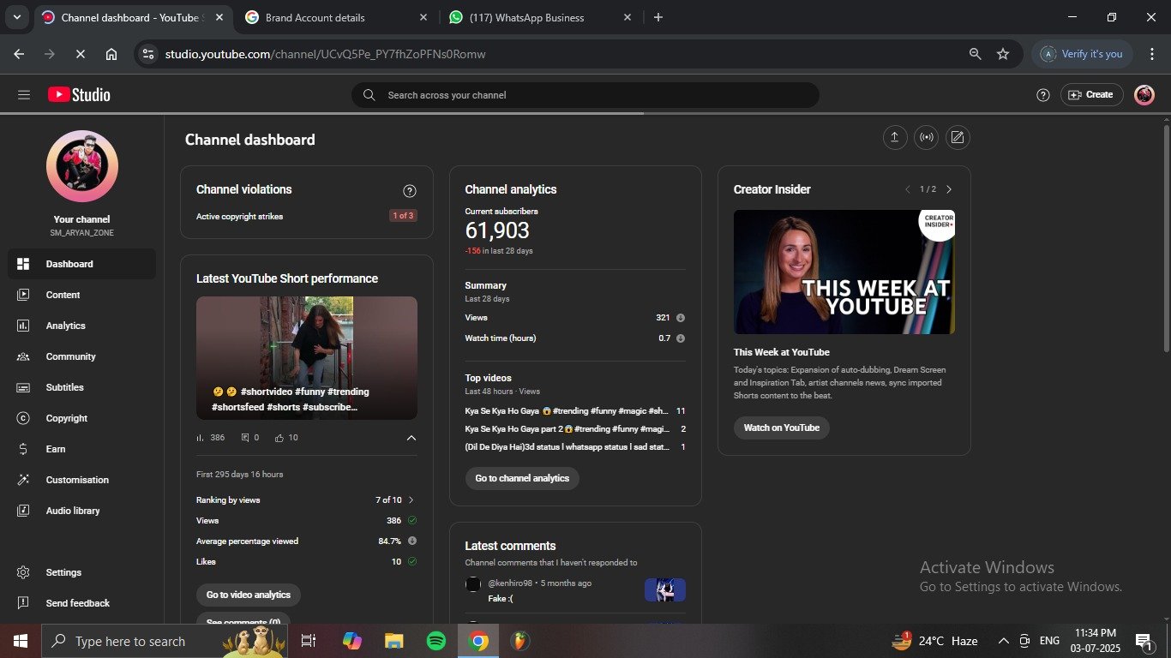The image size is (1171, 658).
Task: Click Watch on YouTube button
Action: click(x=782, y=428)
